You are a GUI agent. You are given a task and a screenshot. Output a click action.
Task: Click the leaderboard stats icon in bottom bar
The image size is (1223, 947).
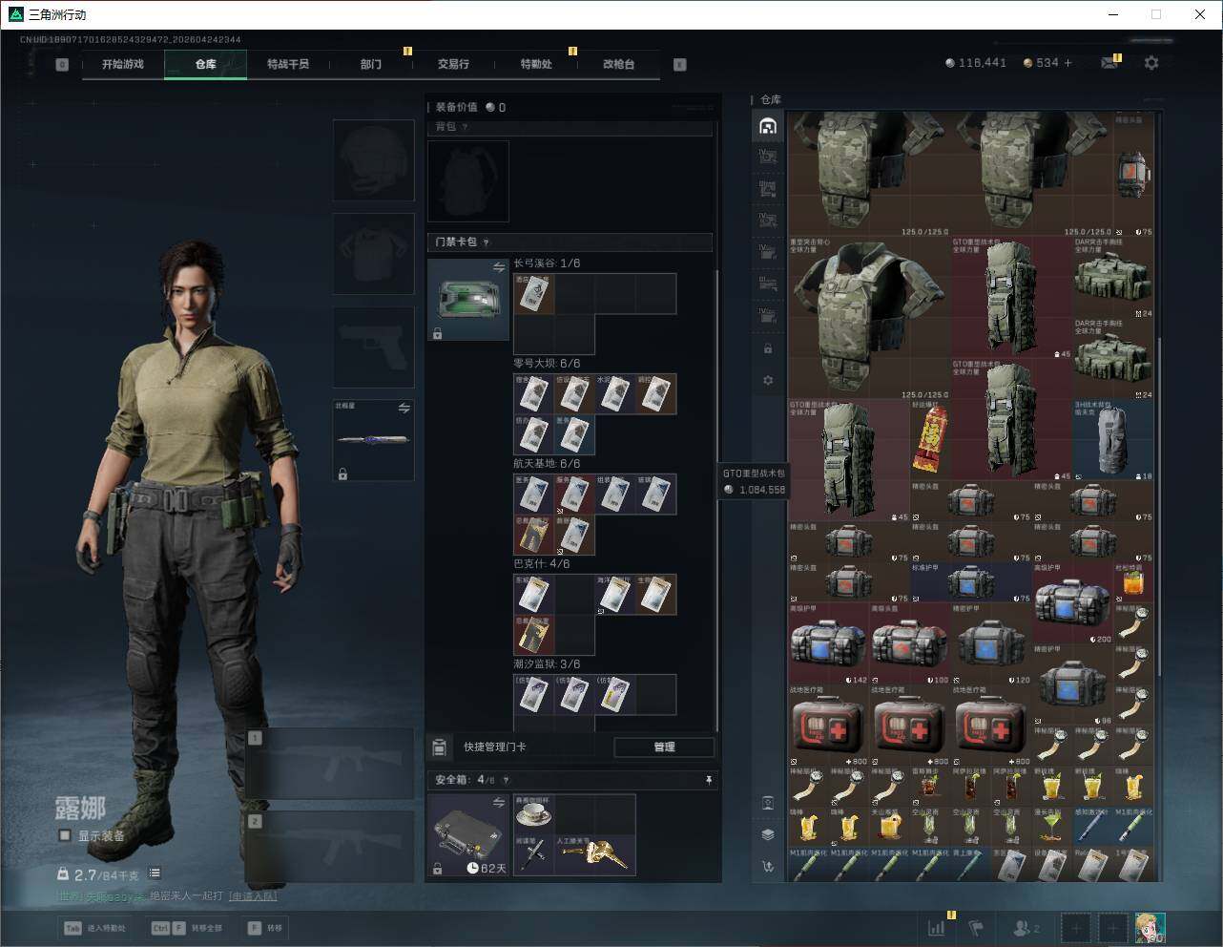click(x=937, y=927)
